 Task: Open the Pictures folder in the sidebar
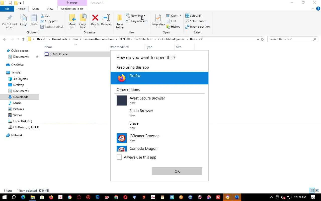19,109
